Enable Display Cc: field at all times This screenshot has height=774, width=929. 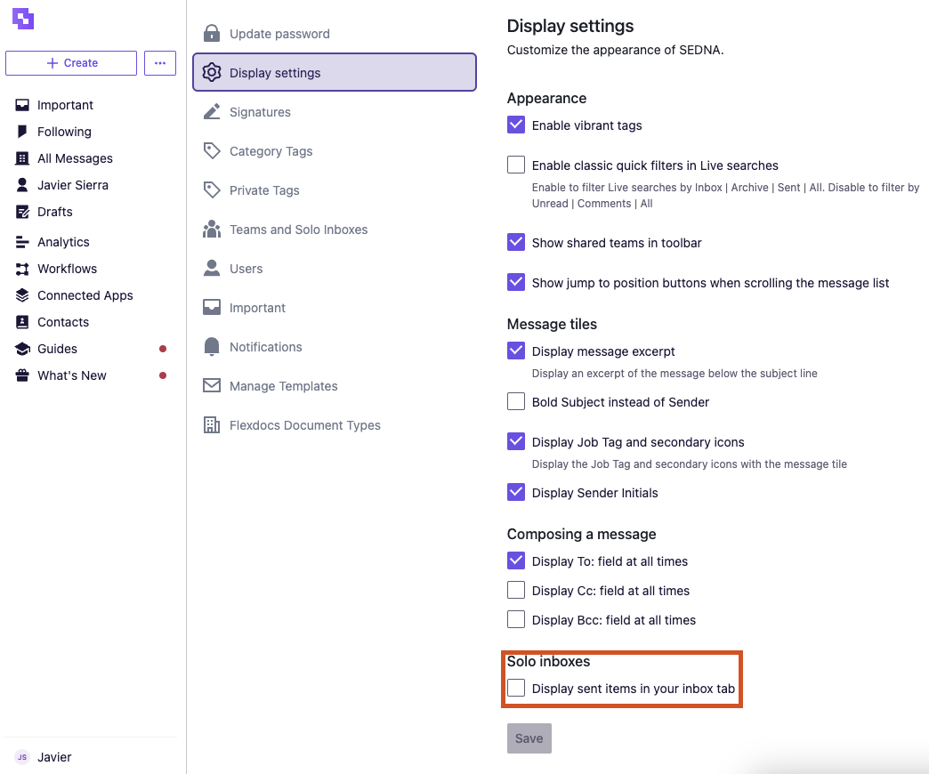coord(516,590)
